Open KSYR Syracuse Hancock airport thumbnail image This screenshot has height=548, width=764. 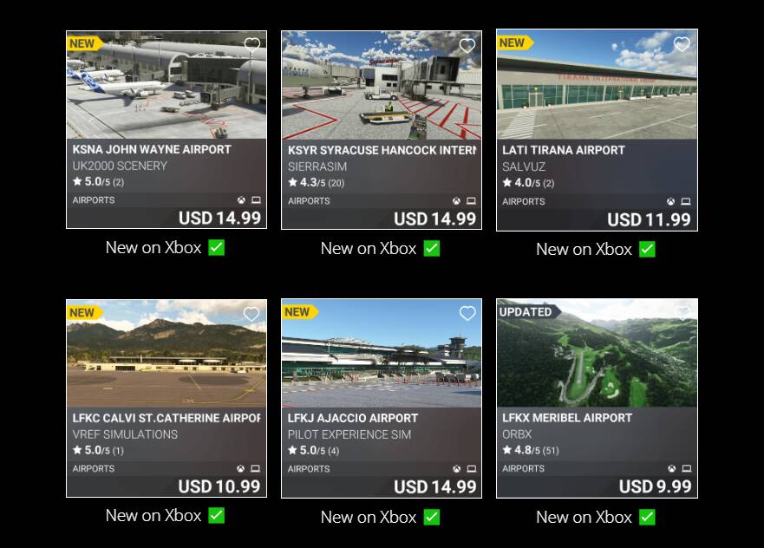[382, 86]
